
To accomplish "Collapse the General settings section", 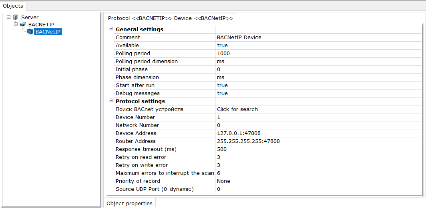I will coord(111,29).
